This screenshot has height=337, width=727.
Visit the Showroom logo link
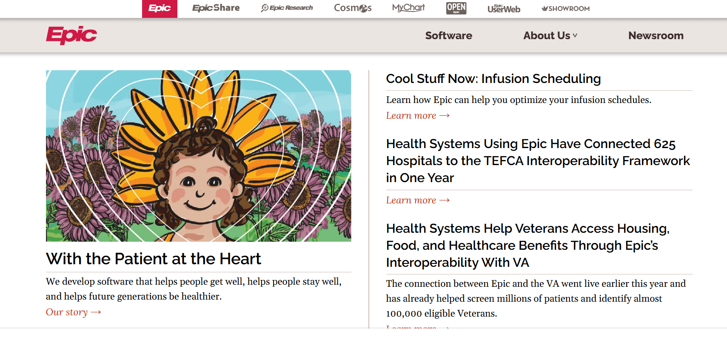[x=565, y=9]
